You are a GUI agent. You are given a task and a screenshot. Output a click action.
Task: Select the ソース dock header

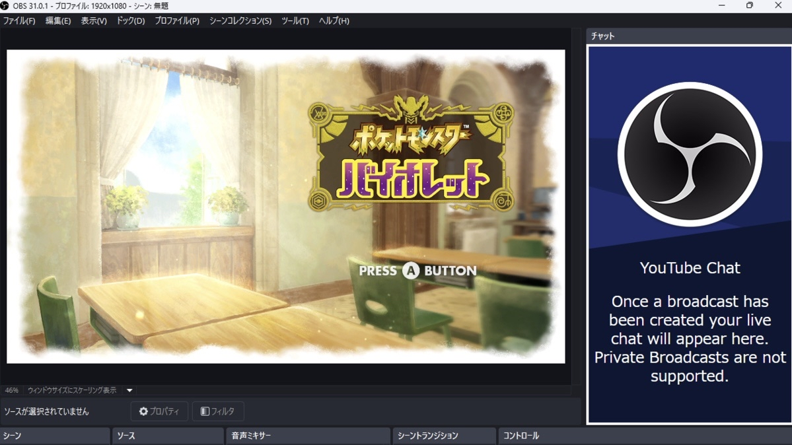(168, 435)
